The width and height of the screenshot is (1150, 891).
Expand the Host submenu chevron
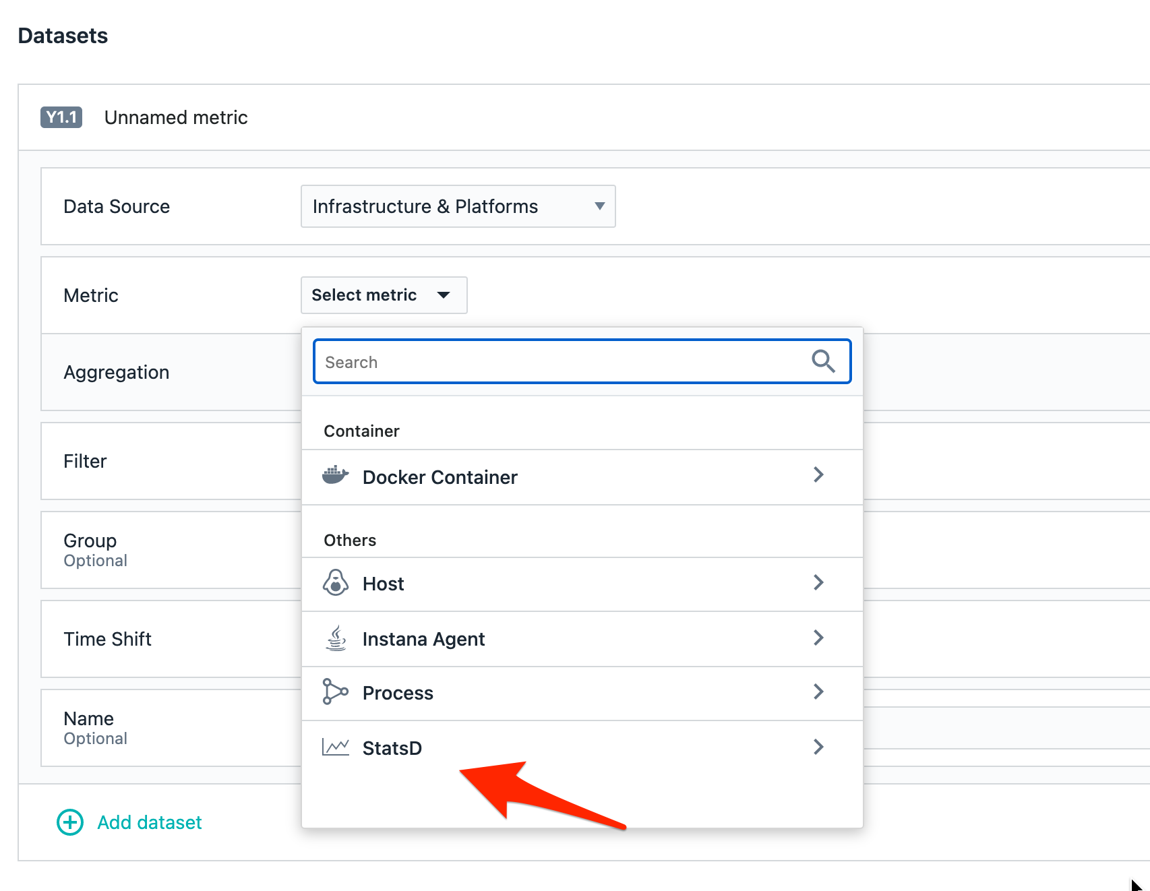coord(818,583)
